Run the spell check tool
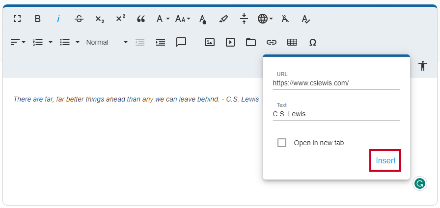The height and width of the screenshot is (208, 440). click(305, 19)
